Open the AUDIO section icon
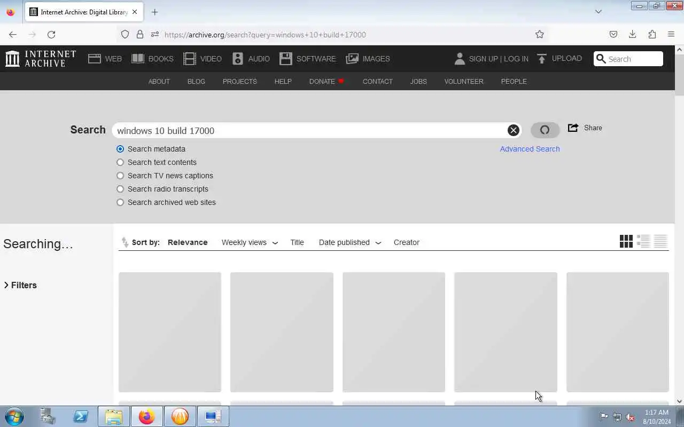684x427 pixels. point(238,59)
